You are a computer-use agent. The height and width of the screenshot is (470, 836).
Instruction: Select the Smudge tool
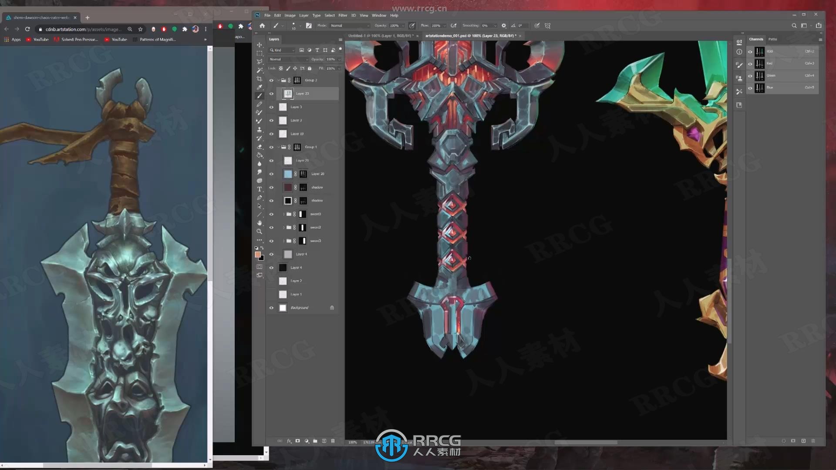coord(260,172)
